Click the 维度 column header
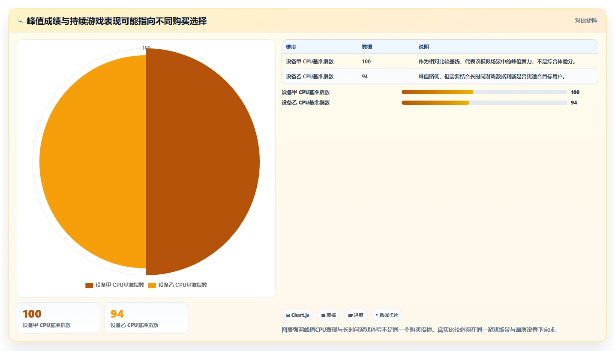The width and height of the screenshot is (615, 351). coord(291,47)
